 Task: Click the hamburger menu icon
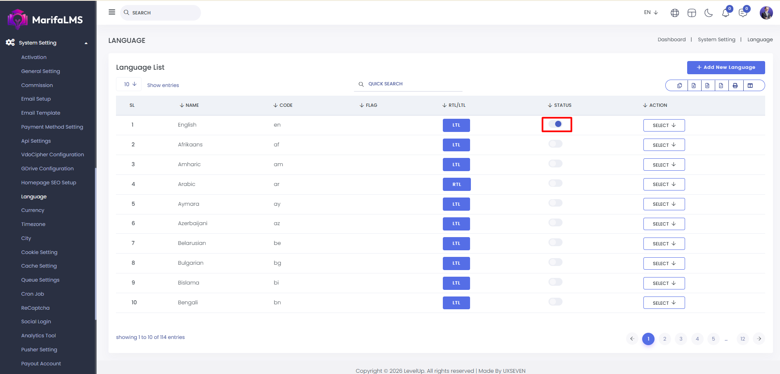pos(111,12)
